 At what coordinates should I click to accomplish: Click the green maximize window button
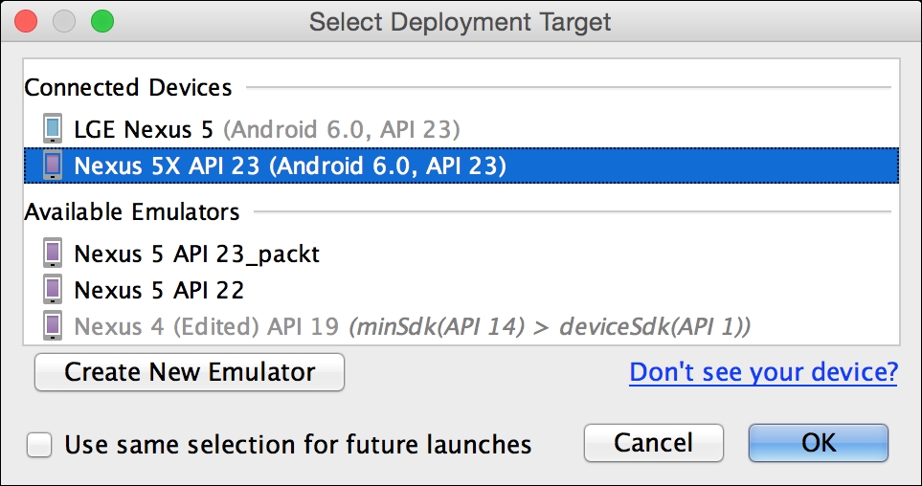coord(101,21)
